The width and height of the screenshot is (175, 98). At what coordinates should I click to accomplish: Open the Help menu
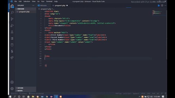[x=56, y=1]
